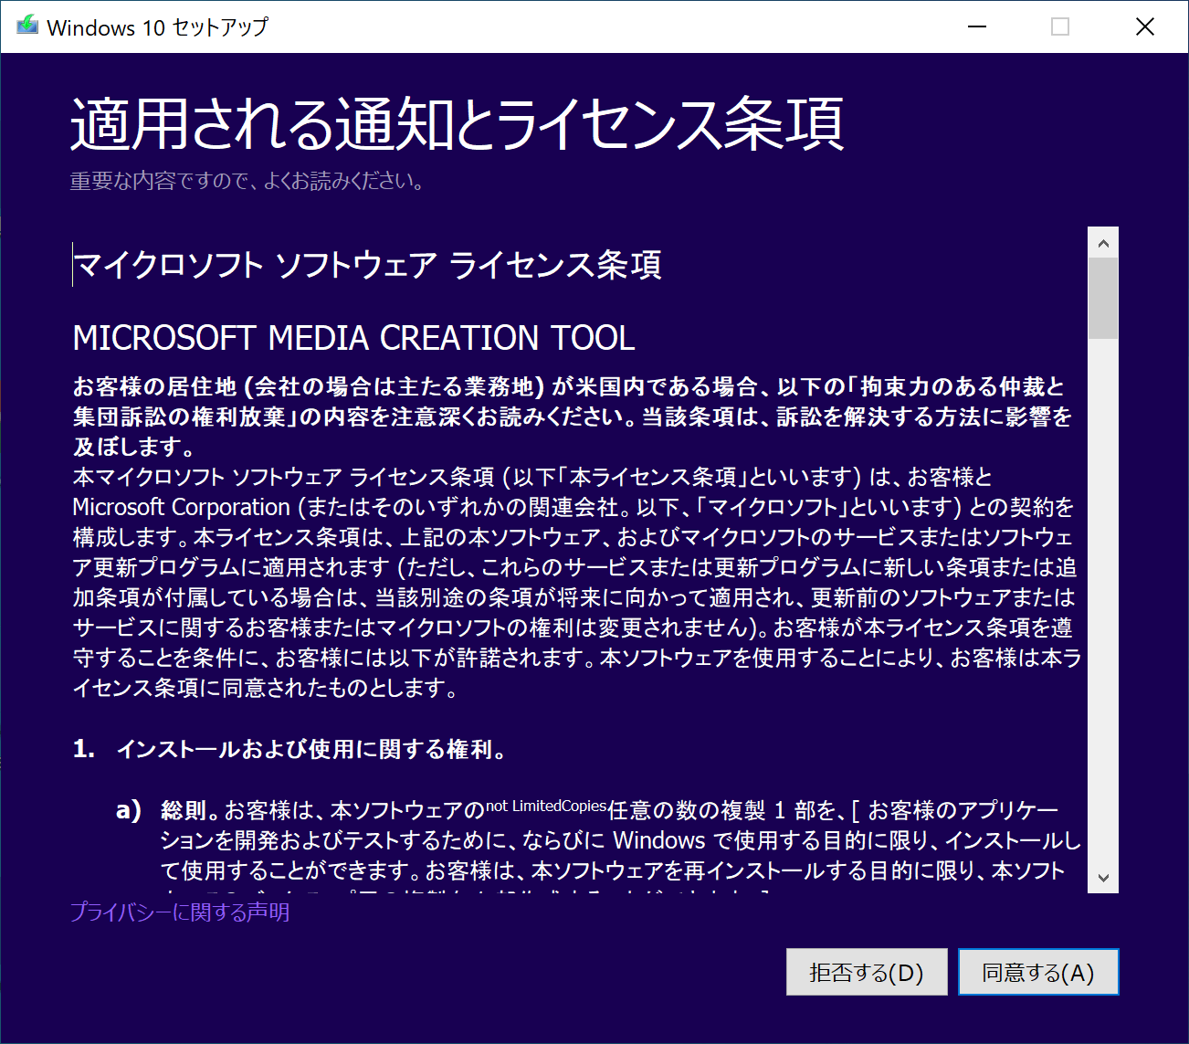Close the Windows 10 Setup window

pos(1144,26)
